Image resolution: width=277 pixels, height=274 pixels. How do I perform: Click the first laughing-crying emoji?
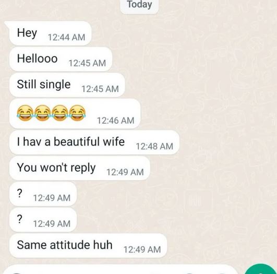[x=25, y=113]
